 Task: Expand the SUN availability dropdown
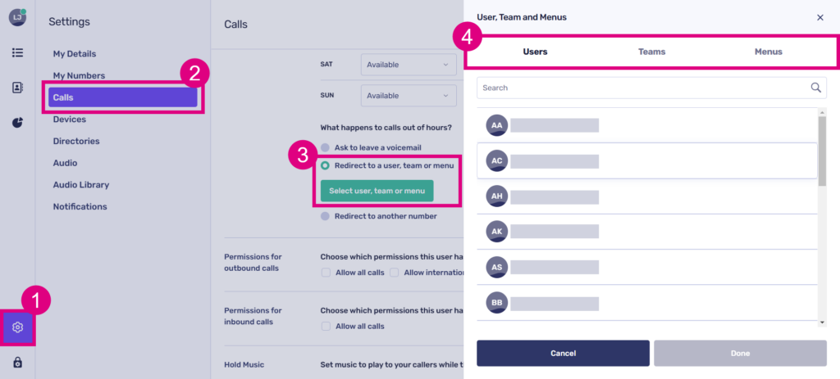409,96
